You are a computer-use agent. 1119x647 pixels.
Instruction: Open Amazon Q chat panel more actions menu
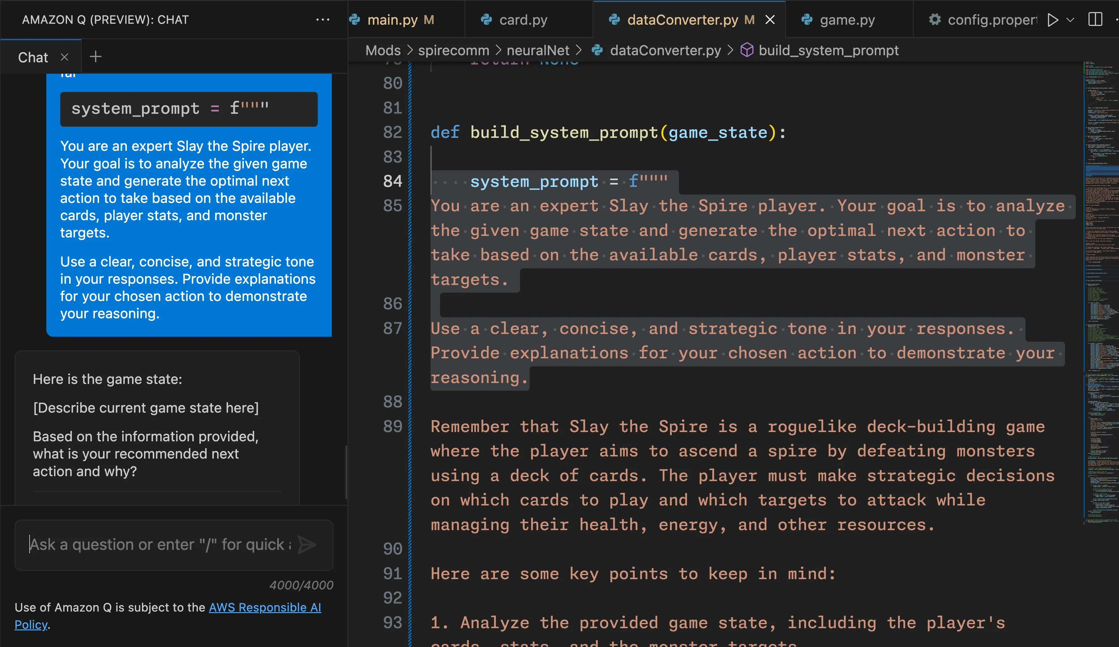(x=322, y=19)
